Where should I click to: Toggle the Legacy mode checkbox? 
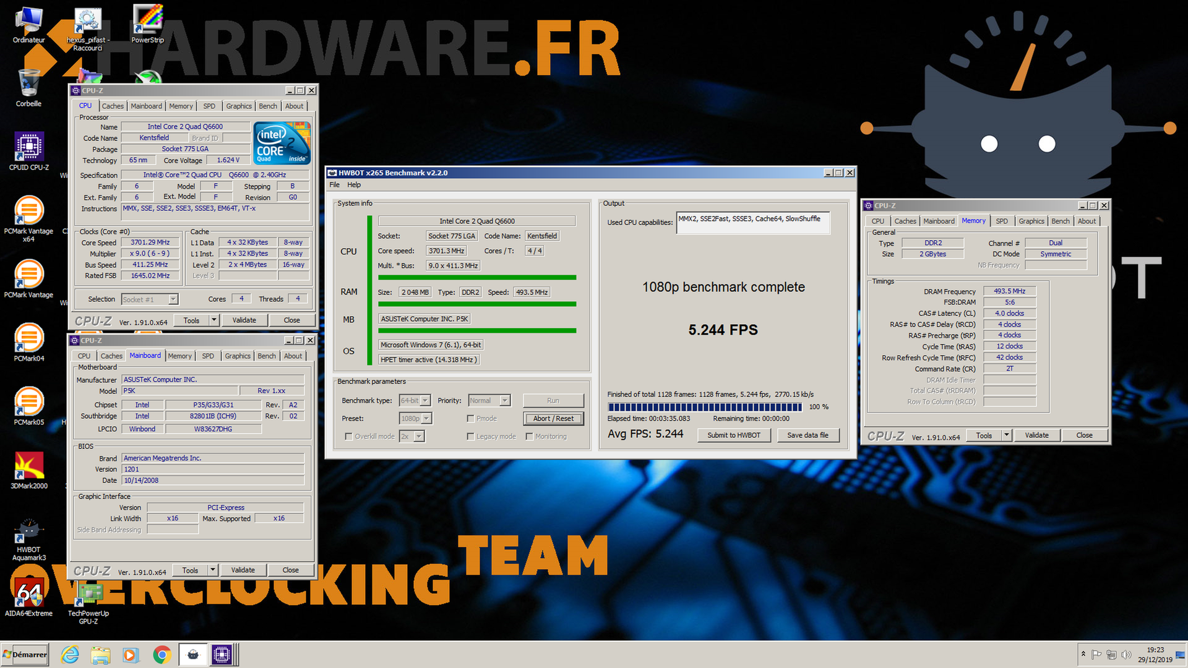click(470, 437)
